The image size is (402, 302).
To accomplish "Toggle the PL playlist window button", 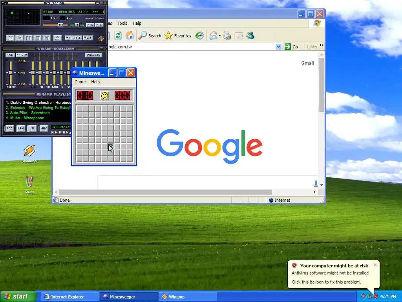I will tap(99, 25).
